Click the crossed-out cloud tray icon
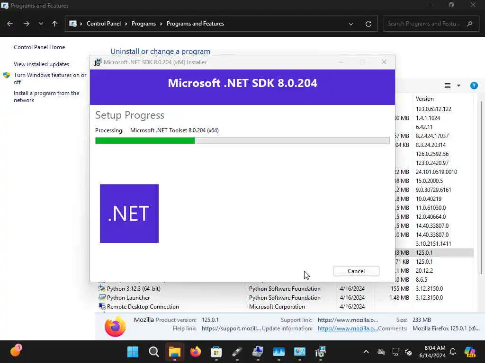Viewport: 485px width, 363px height. (x=381, y=352)
